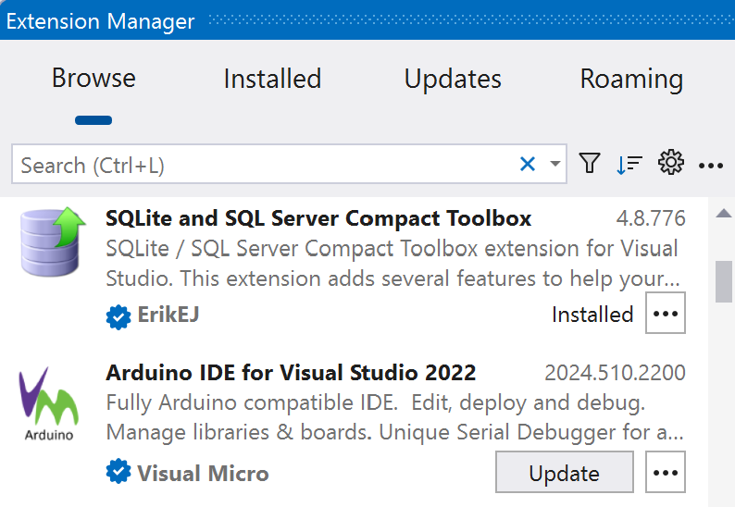
Task: Focus the Search (Ctrl+L) field
Action: [264, 166]
